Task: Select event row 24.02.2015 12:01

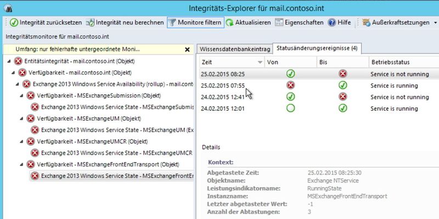Action: coord(319,108)
